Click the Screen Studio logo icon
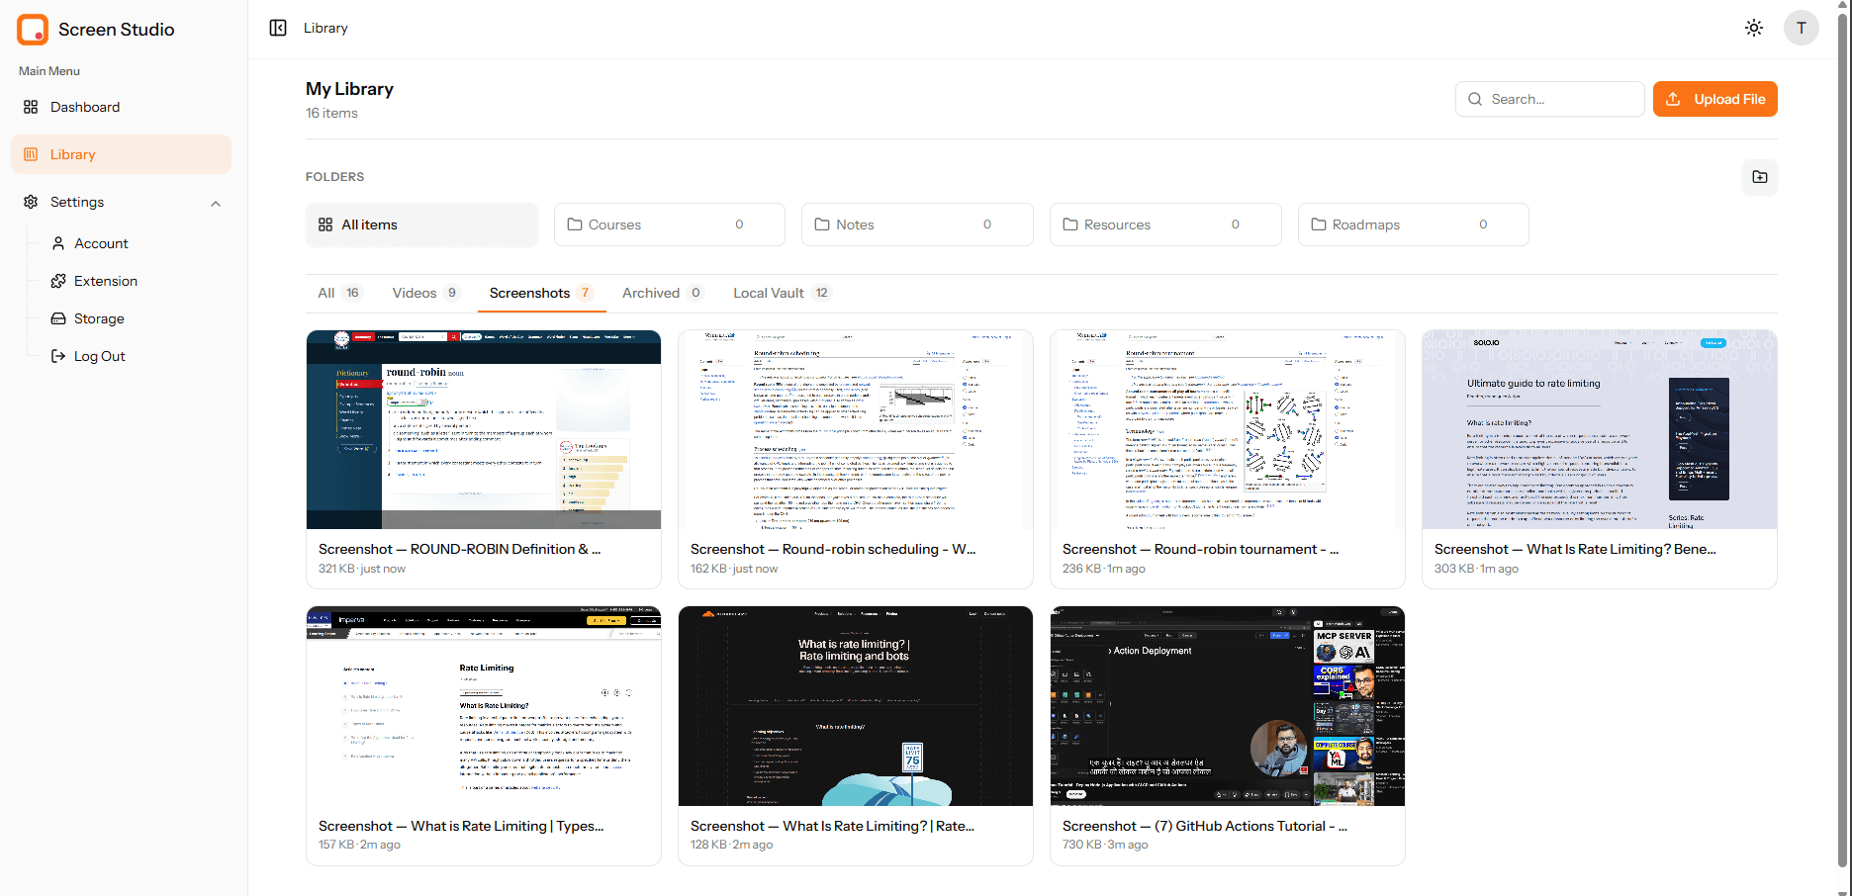 33,30
